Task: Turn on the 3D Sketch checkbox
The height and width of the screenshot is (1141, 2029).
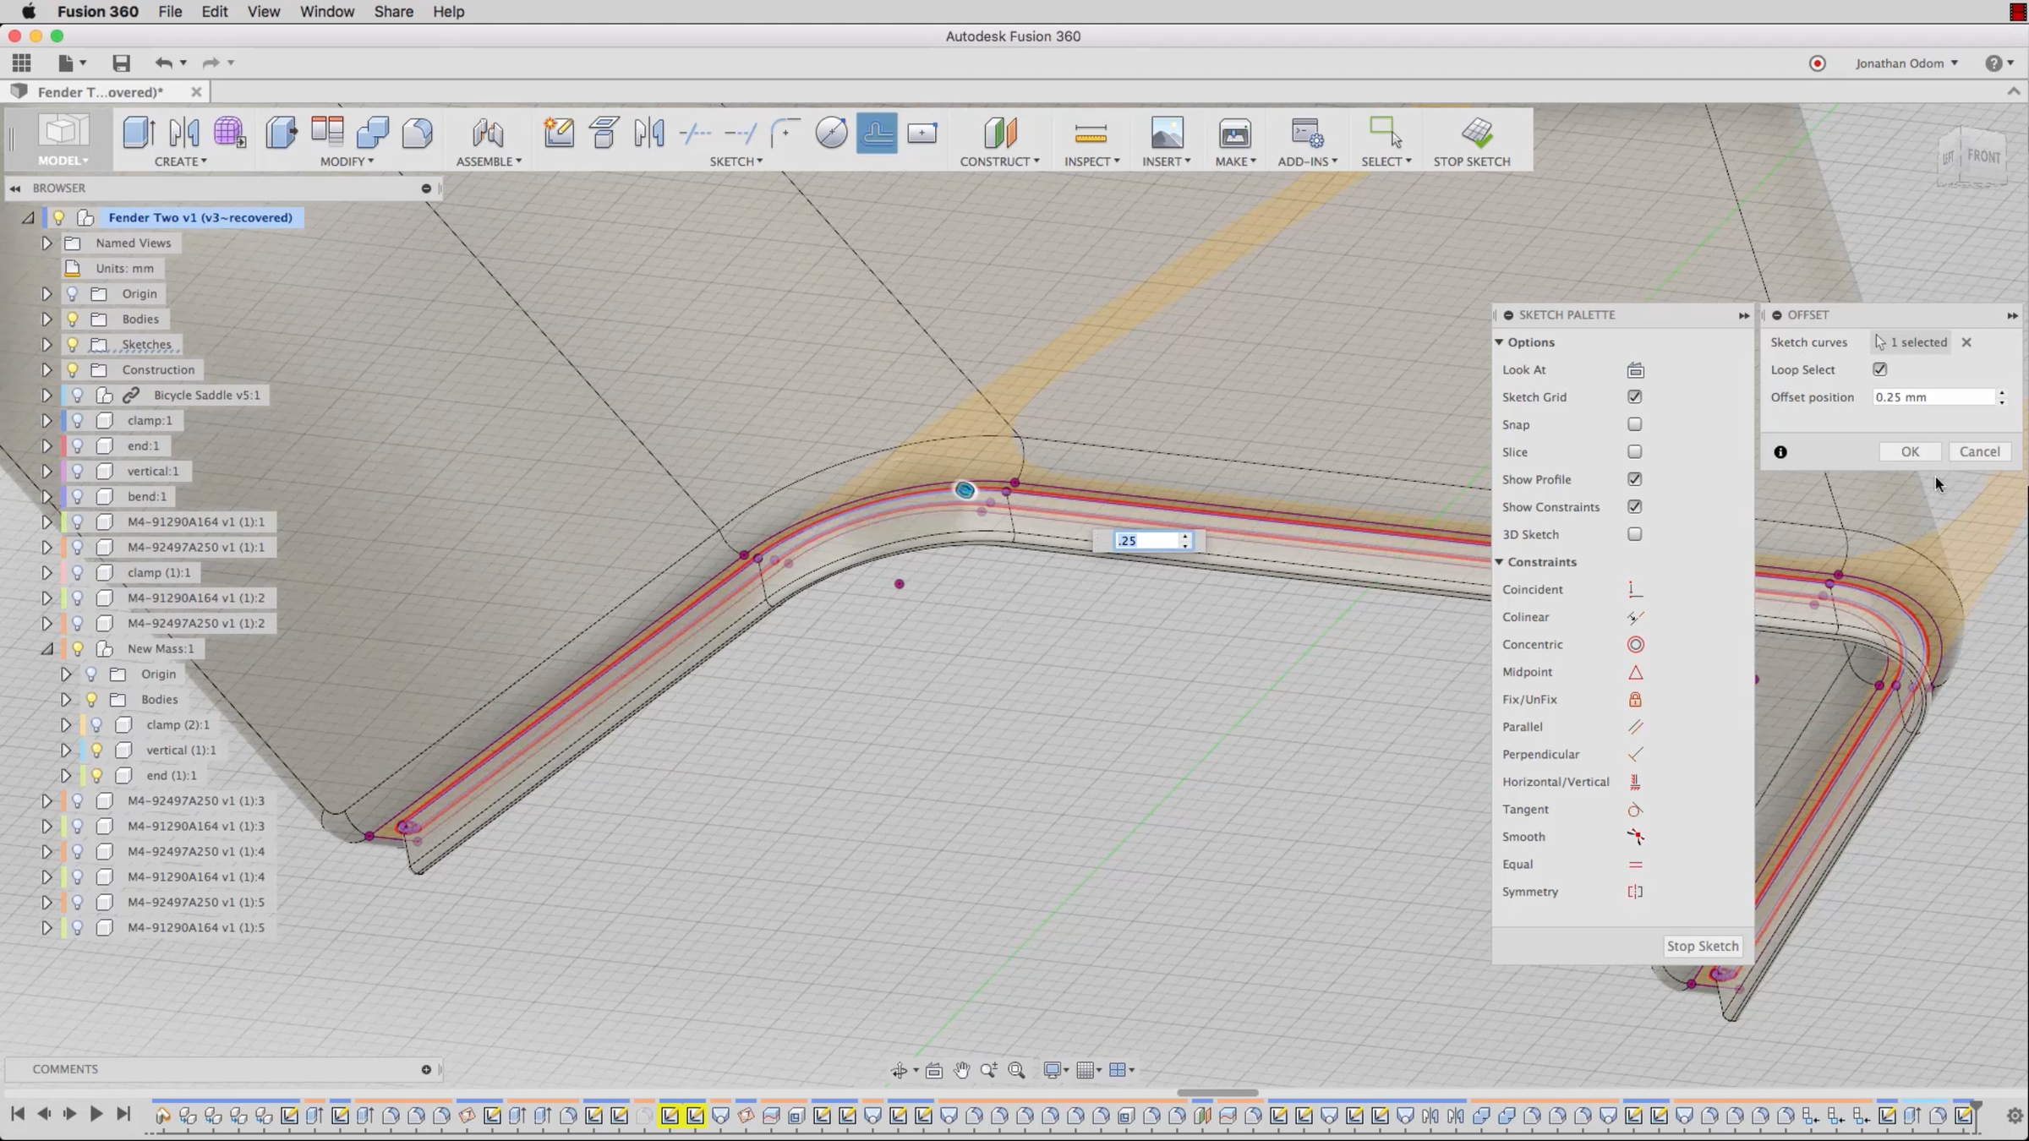Action: coord(1634,534)
